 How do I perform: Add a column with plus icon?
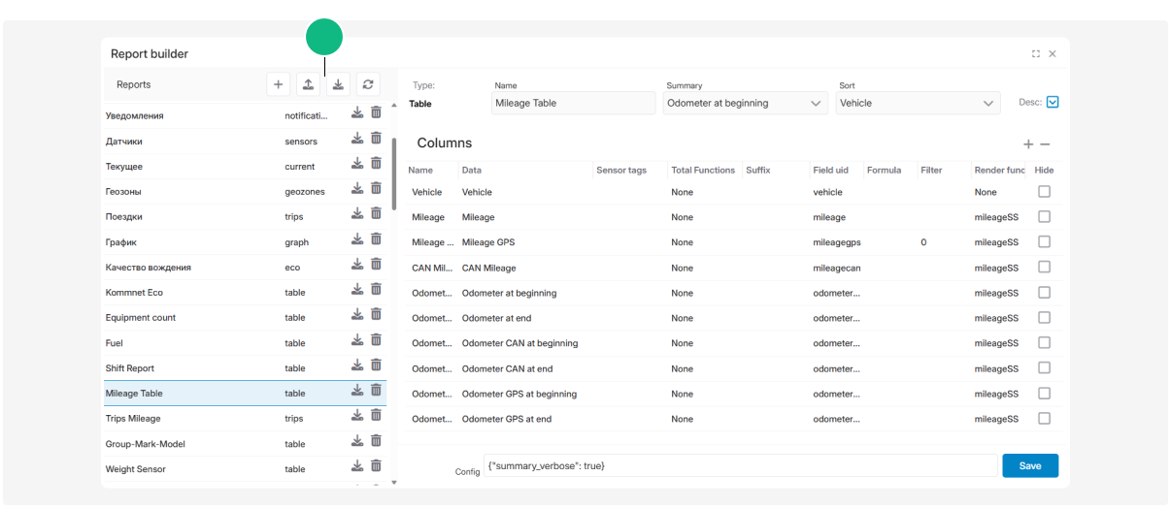(x=1028, y=144)
